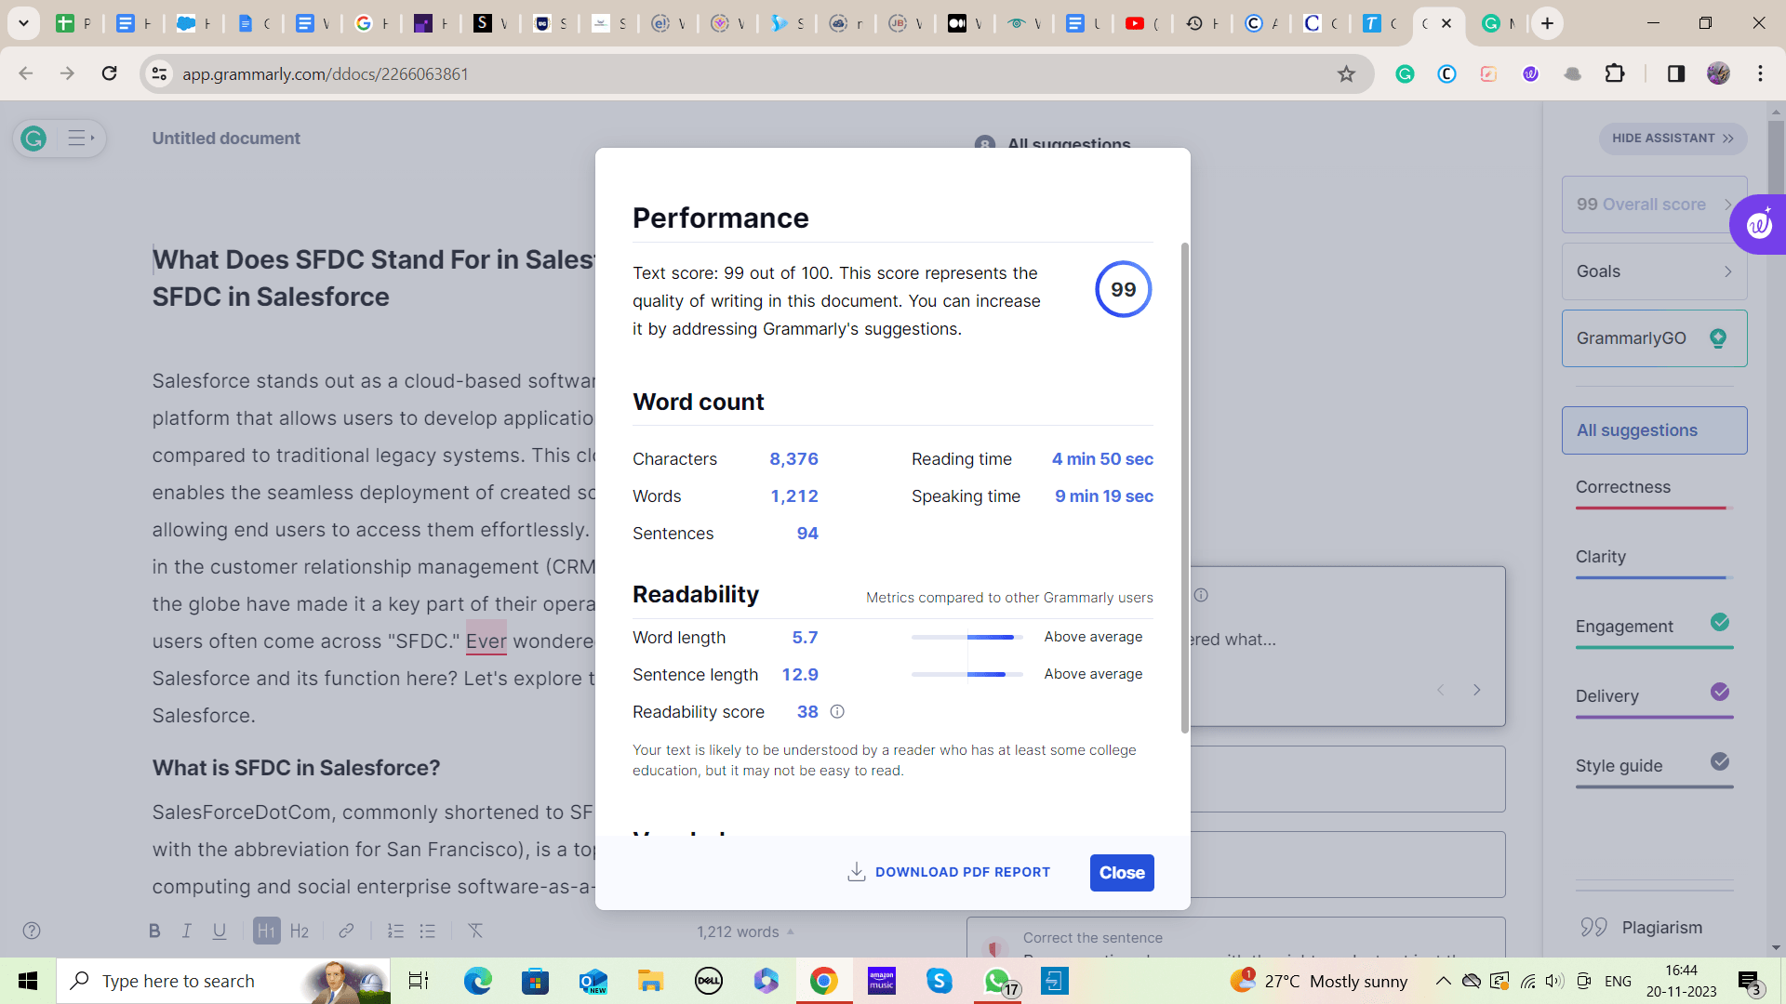Viewport: 1786px width, 1004px height.
Task: Click the readability score info icon
Action: [837, 711]
